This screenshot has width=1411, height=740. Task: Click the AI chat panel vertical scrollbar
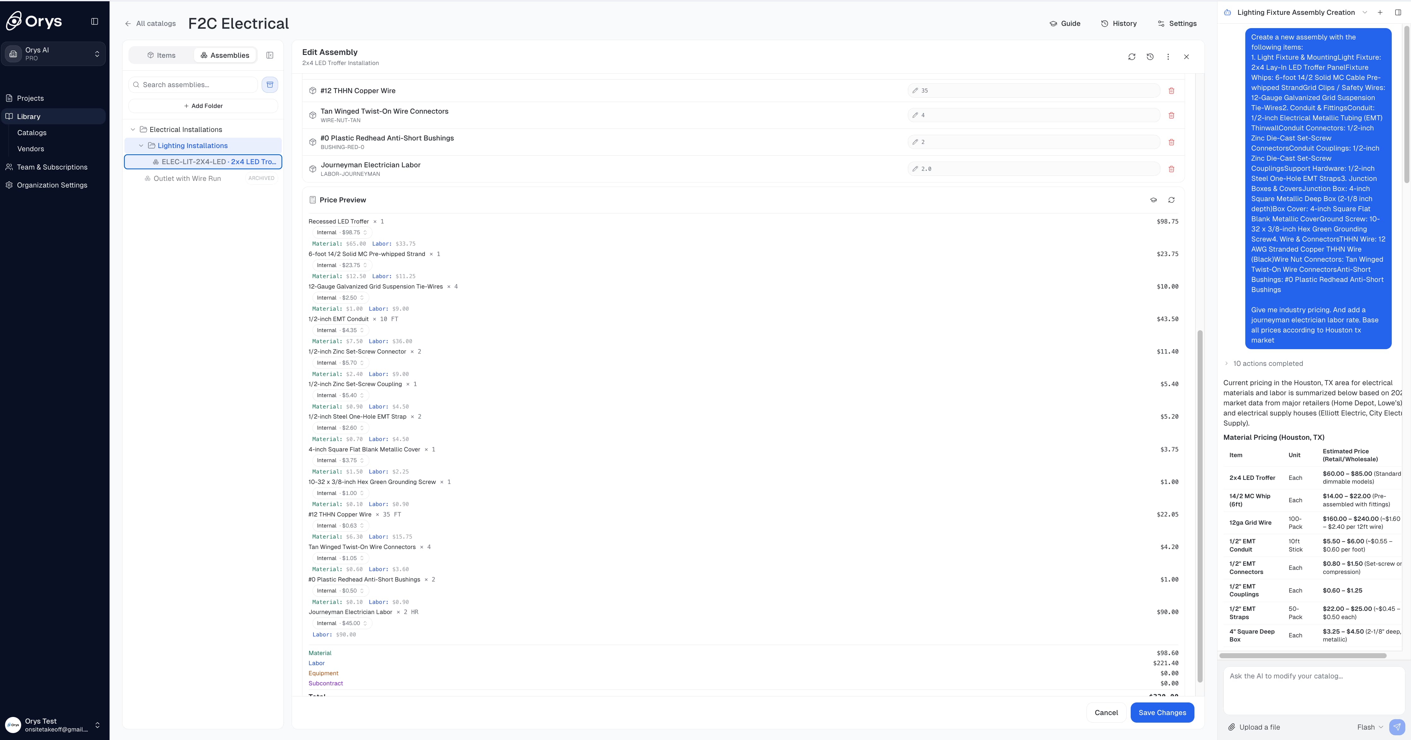pyautogui.click(x=1407, y=104)
